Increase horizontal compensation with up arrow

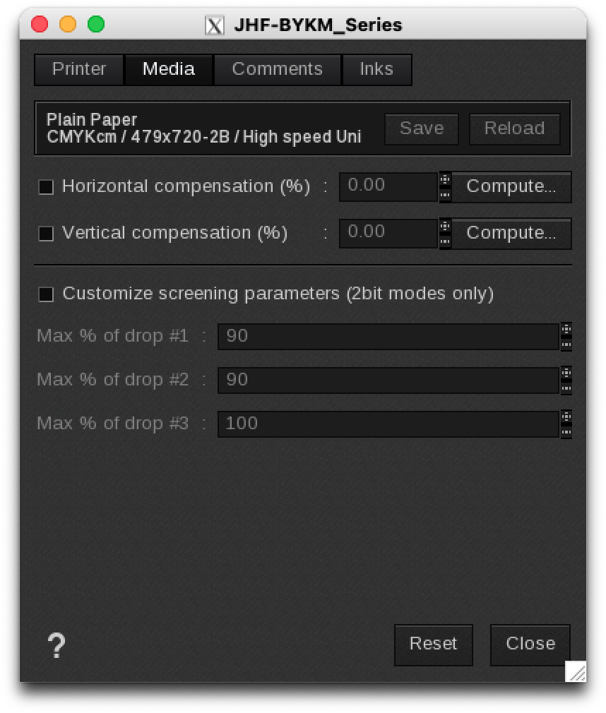coord(445,179)
